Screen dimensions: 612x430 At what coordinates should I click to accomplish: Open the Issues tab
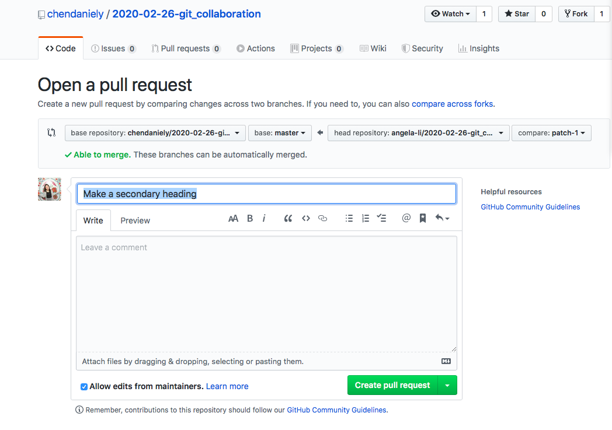coord(113,48)
